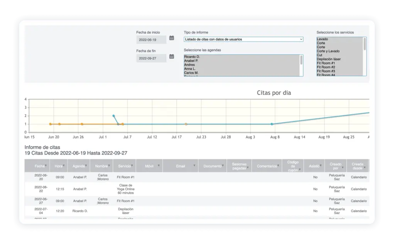Click the sort arrow in Asistió column header
The height and width of the screenshot is (243, 395).
click(x=321, y=166)
